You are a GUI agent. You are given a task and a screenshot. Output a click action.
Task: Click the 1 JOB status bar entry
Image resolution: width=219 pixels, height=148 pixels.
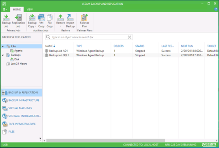tap(5, 145)
